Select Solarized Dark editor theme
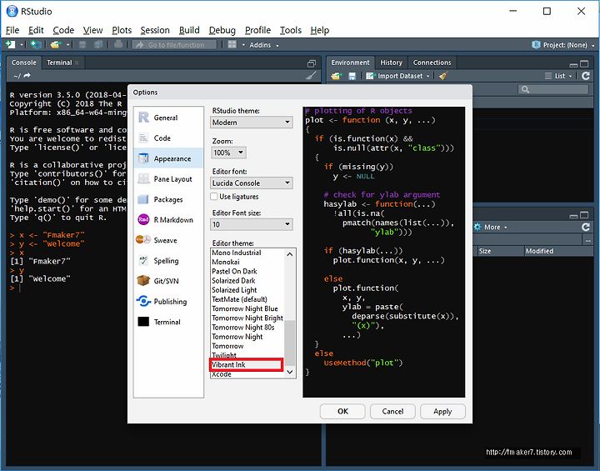The width and height of the screenshot is (600, 471). [x=247, y=281]
